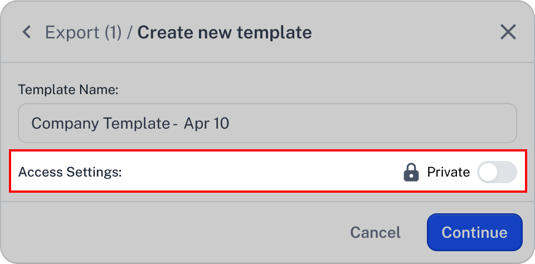
Task: Click the gray track of the access toggle
Action: point(507,172)
